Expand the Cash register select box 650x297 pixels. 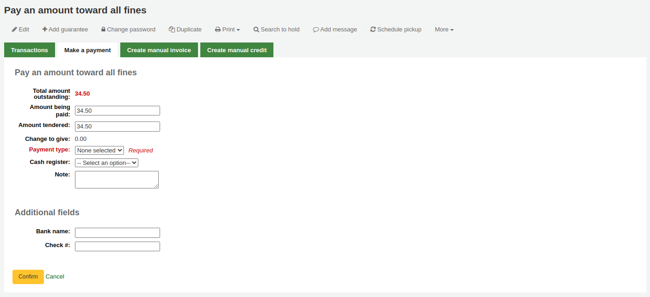[x=106, y=163]
